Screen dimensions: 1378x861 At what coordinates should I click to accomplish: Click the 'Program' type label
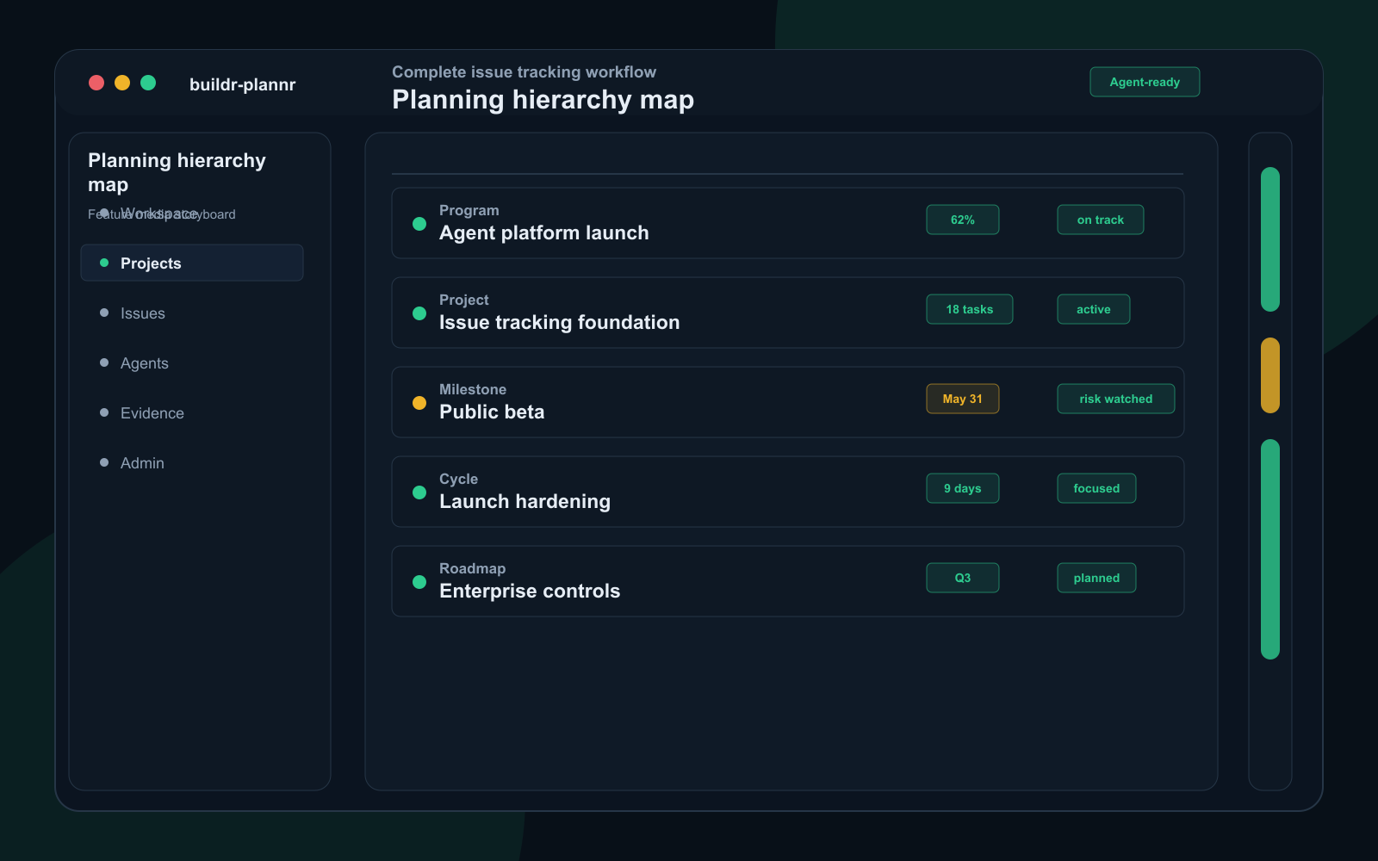469,210
